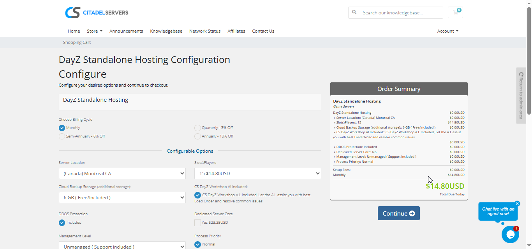Open the Cloud Backup Storage dropdown
This screenshot has height=249, width=532.
tap(122, 197)
